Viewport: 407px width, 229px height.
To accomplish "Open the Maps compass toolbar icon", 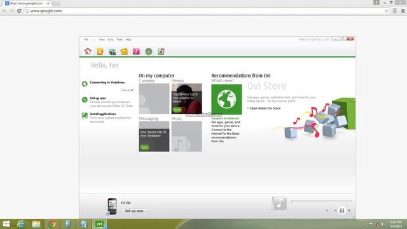I will 148,52.
